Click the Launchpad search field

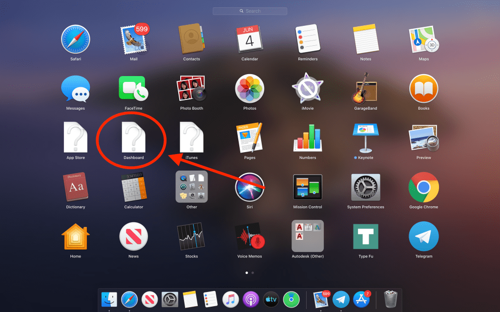(x=250, y=11)
